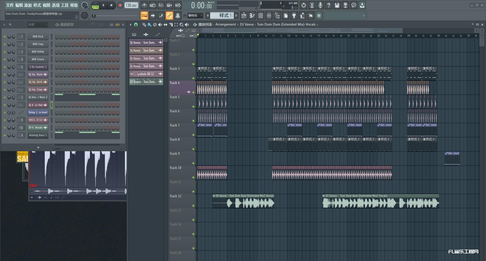Image resolution: width=486 pixels, height=261 pixels.
Task: Add new pattern with plus button
Action: [236, 16]
